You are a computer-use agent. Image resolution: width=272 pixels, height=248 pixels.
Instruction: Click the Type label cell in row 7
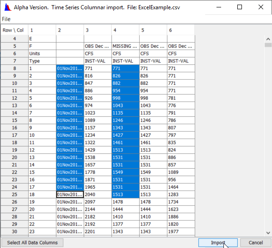(42, 61)
